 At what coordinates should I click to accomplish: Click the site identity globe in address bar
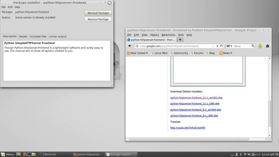[137, 46]
